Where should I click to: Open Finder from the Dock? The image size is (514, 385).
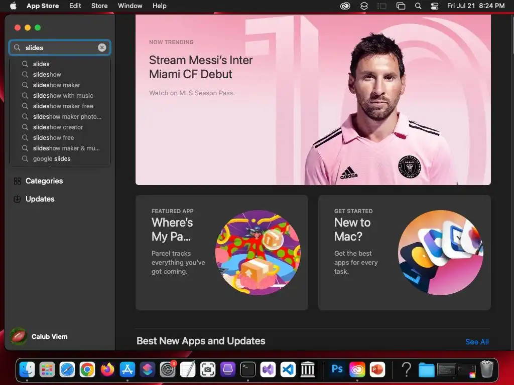27,369
